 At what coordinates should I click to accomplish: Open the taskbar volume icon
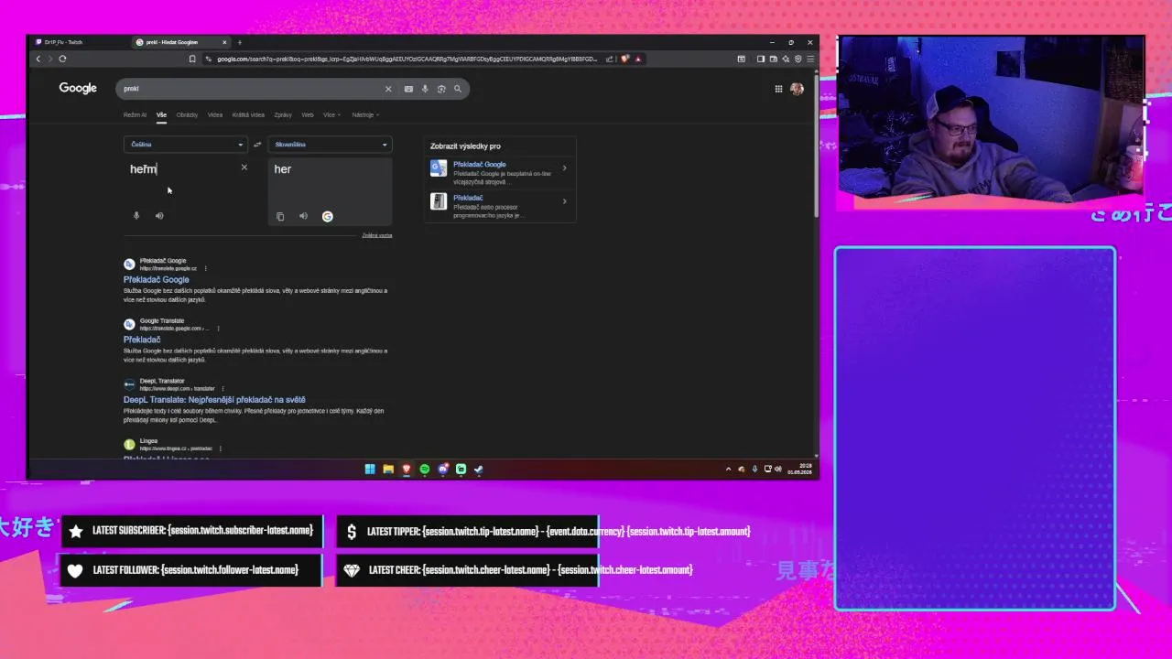pos(778,469)
